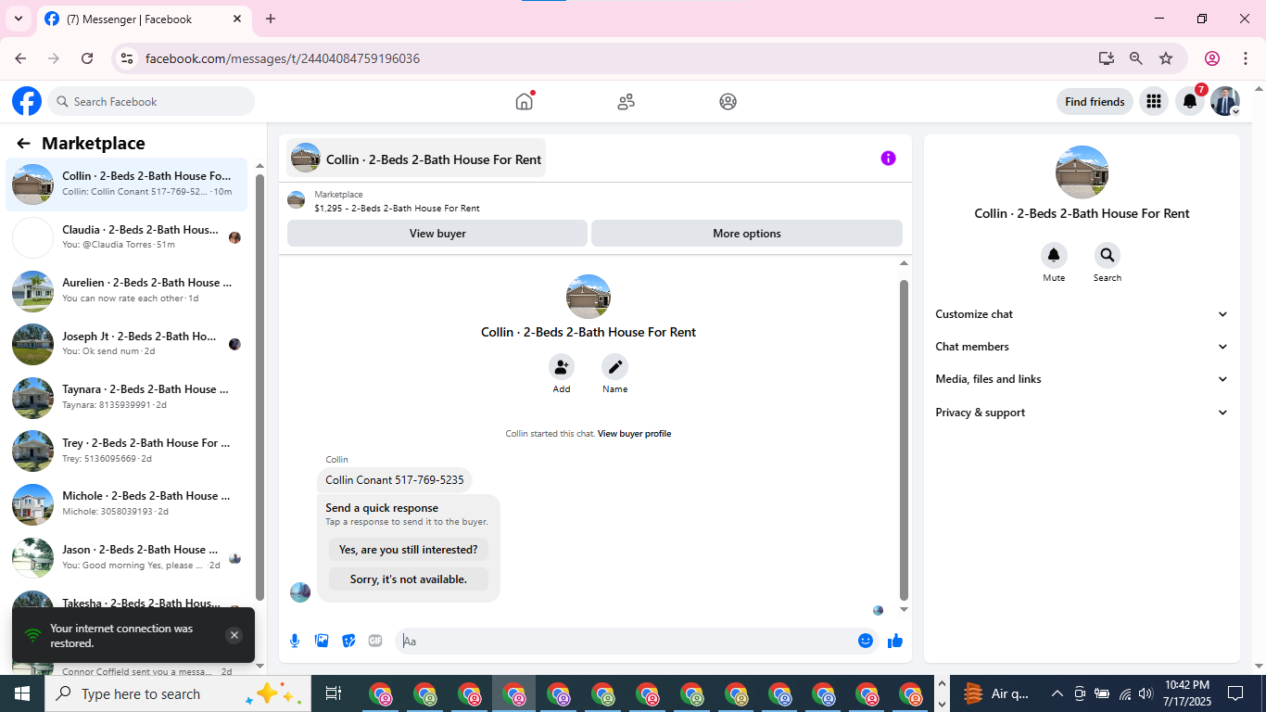1266x712 pixels.
Task: Click the Name pencil icon
Action: [x=614, y=367]
